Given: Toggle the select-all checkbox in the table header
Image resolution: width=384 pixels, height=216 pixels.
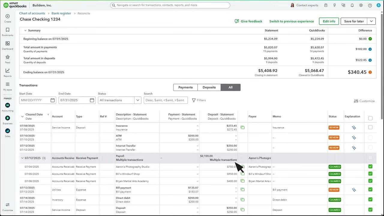Looking at the screenshot, I should pyautogui.click(x=370, y=118).
